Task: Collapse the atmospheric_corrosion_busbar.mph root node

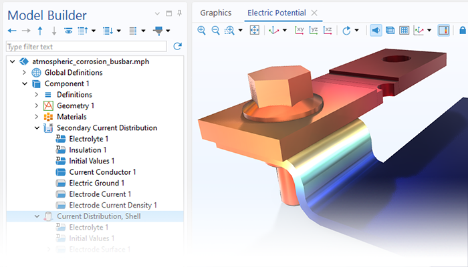Action: [12, 61]
